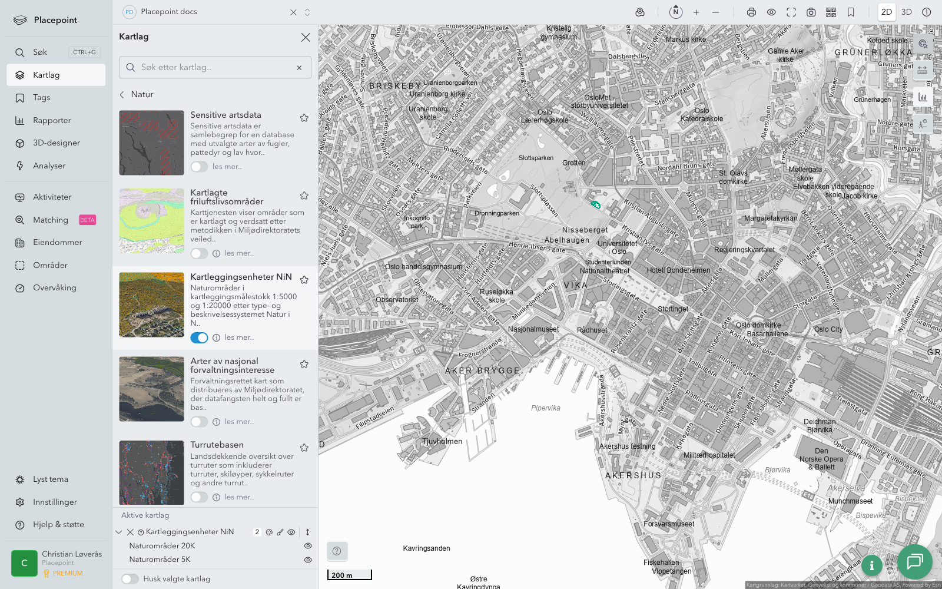This screenshot has height=589, width=942.
Task: Reset map orientation with north compass
Action: [x=676, y=12]
